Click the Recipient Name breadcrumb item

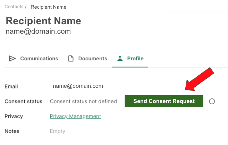coord(49,7)
